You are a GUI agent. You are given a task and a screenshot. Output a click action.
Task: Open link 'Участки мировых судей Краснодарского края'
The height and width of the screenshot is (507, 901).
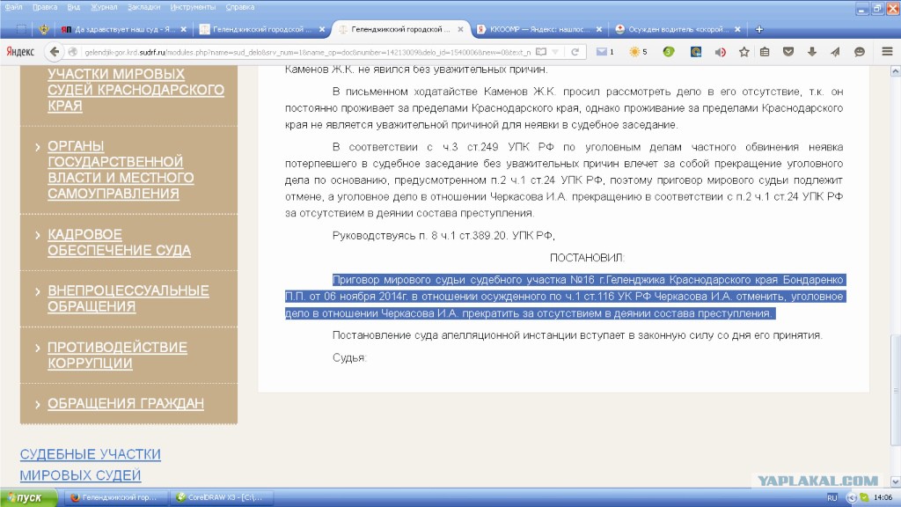pyautogui.click(x=136, y=90)
